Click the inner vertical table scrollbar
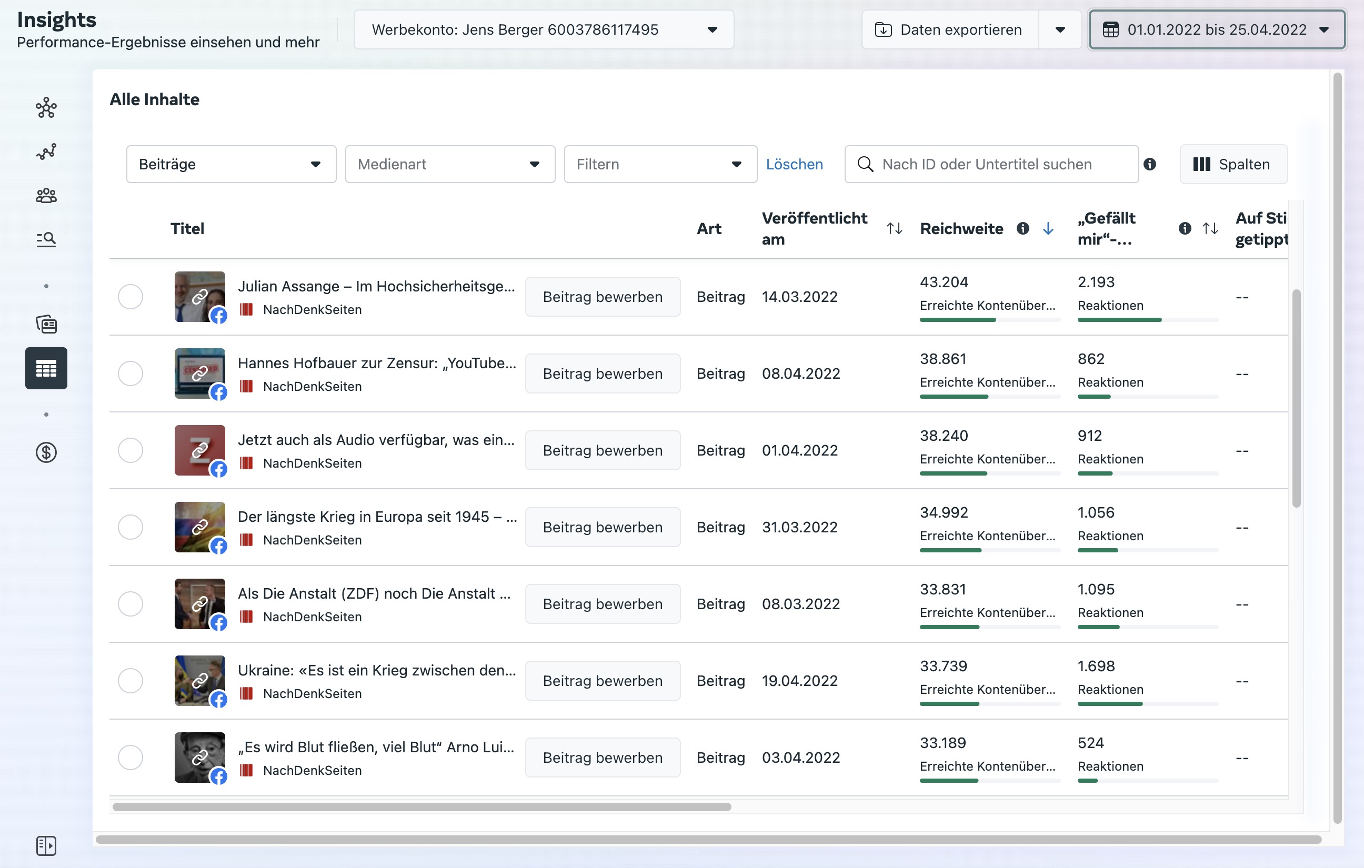The width and height of the screenshot is (1364, 868). [1296, 398]
